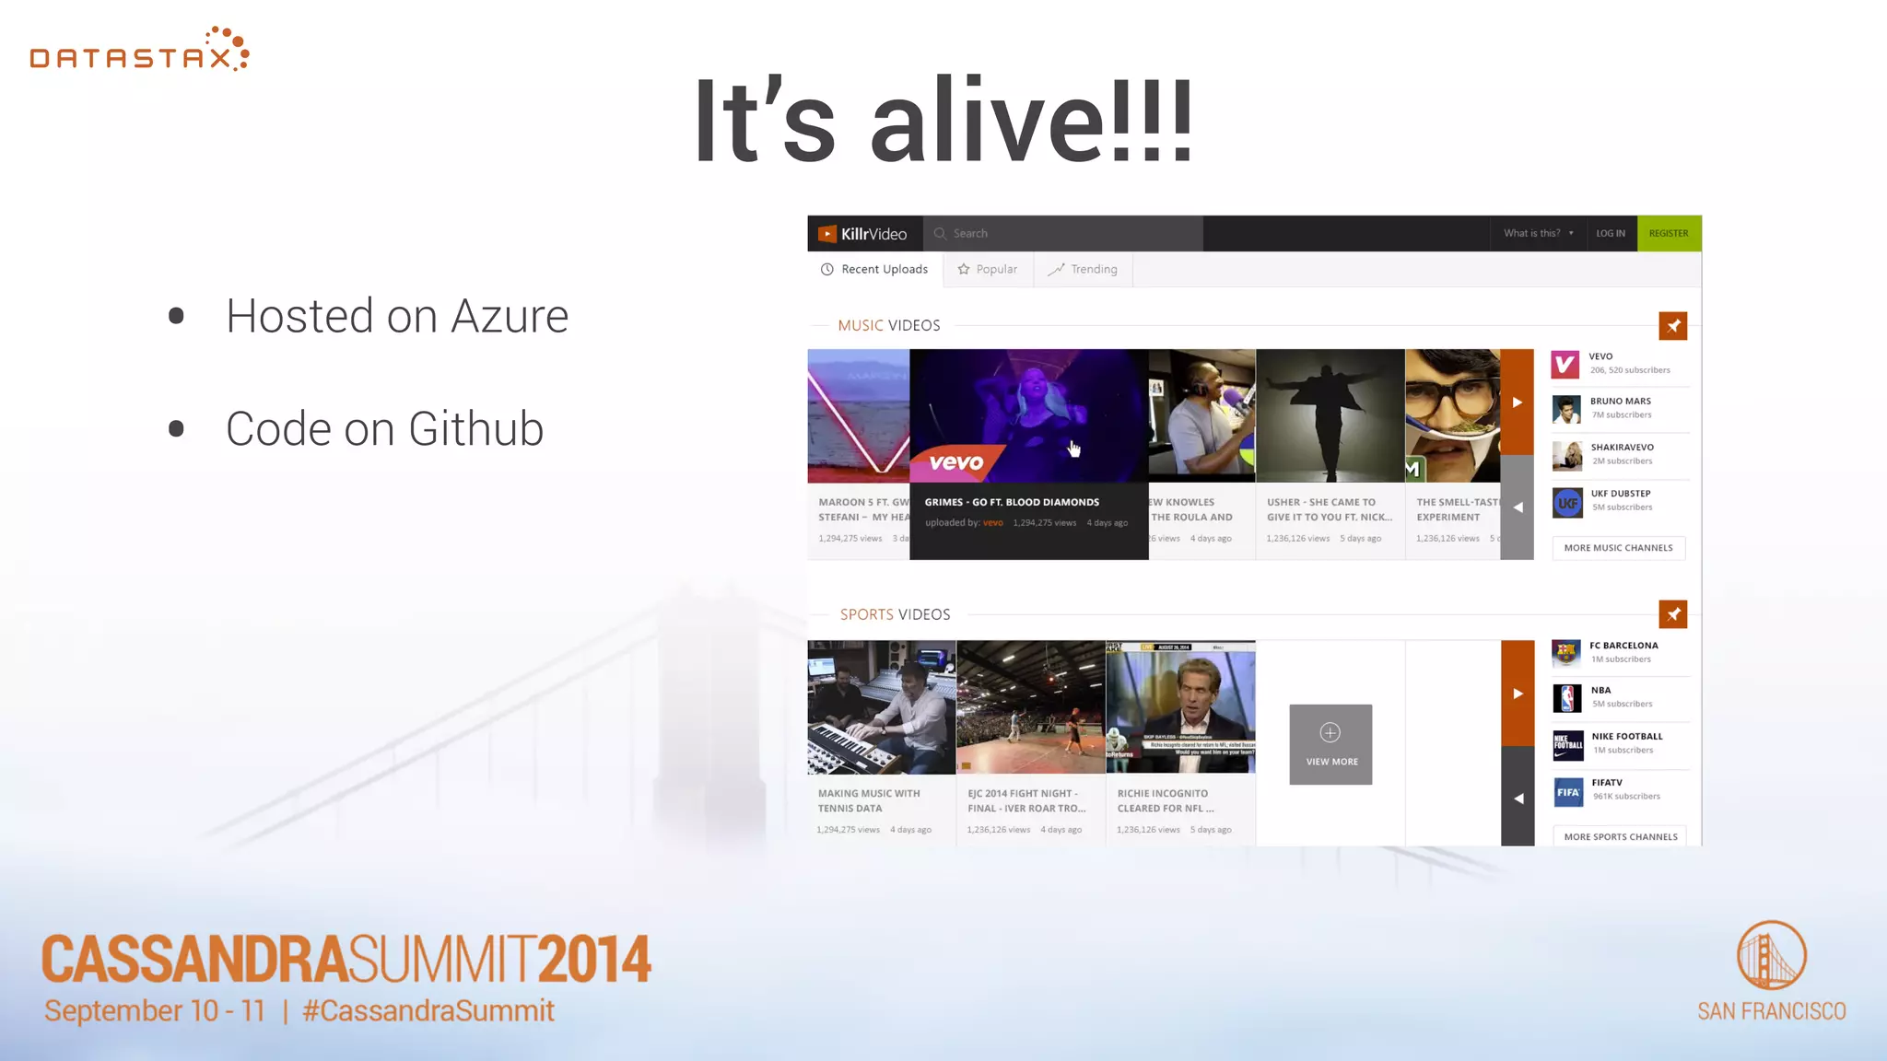Image resolution: width=1887 pixels, height=1061 pixels.
Task: Open Making Music With Tennis Data thumbnail
Action: pos(882,707)
